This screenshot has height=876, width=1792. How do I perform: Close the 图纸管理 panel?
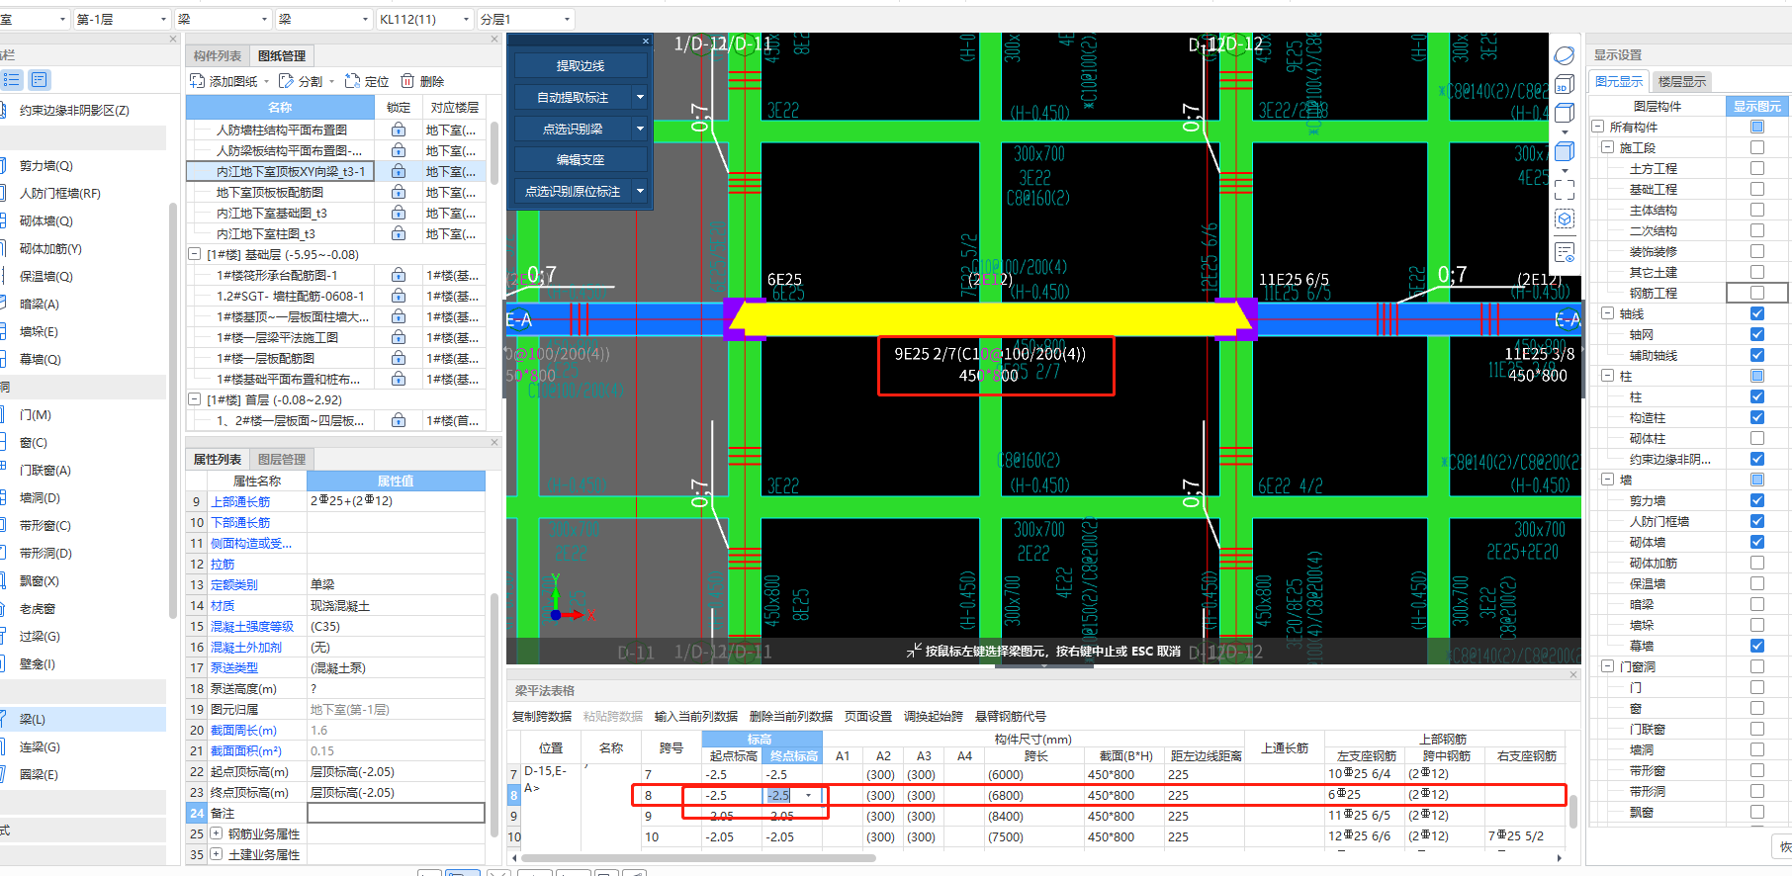click(x=494, y=40)
